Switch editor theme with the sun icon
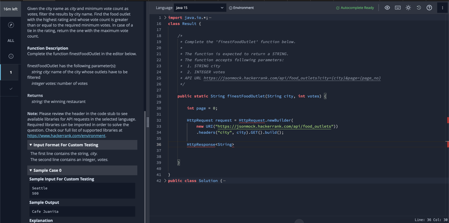Image resolution: width=449 pixels, height=223 pixels. coord(408,8)
